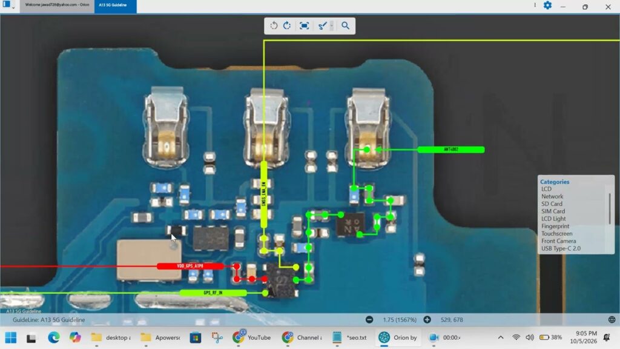Switch to the A13 5G Guideline tab

[116, 5]
